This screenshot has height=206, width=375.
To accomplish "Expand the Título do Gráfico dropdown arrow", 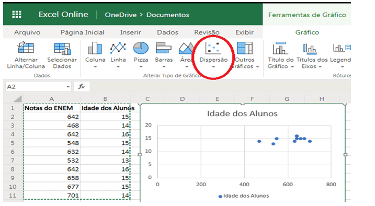I will tap(292, 67).
